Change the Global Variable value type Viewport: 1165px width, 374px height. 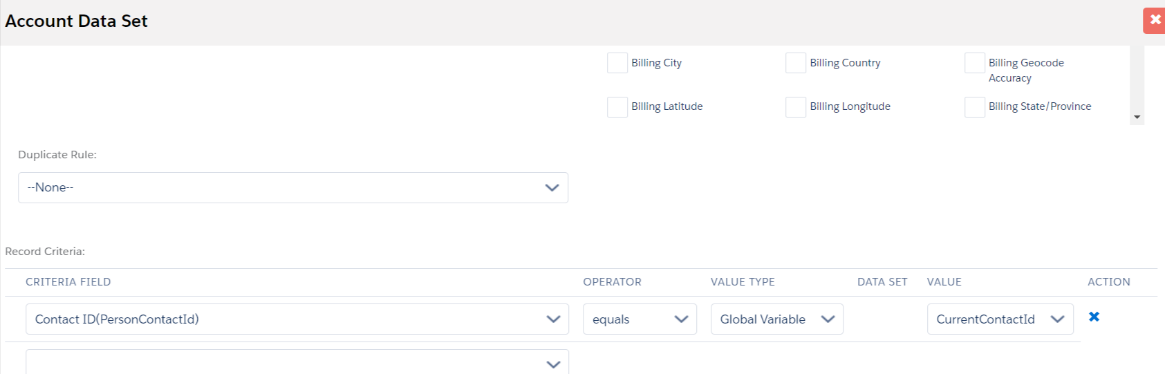click(776, 319)
